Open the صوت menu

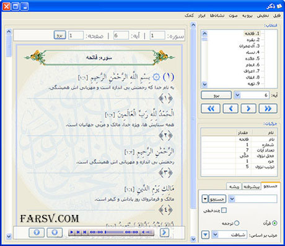[233, 16]
